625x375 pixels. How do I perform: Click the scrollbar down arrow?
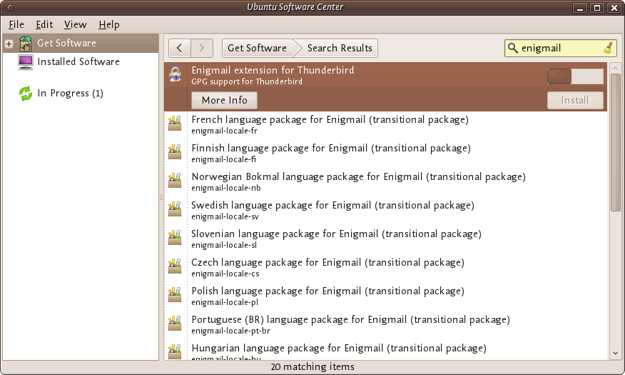[616, 353]
